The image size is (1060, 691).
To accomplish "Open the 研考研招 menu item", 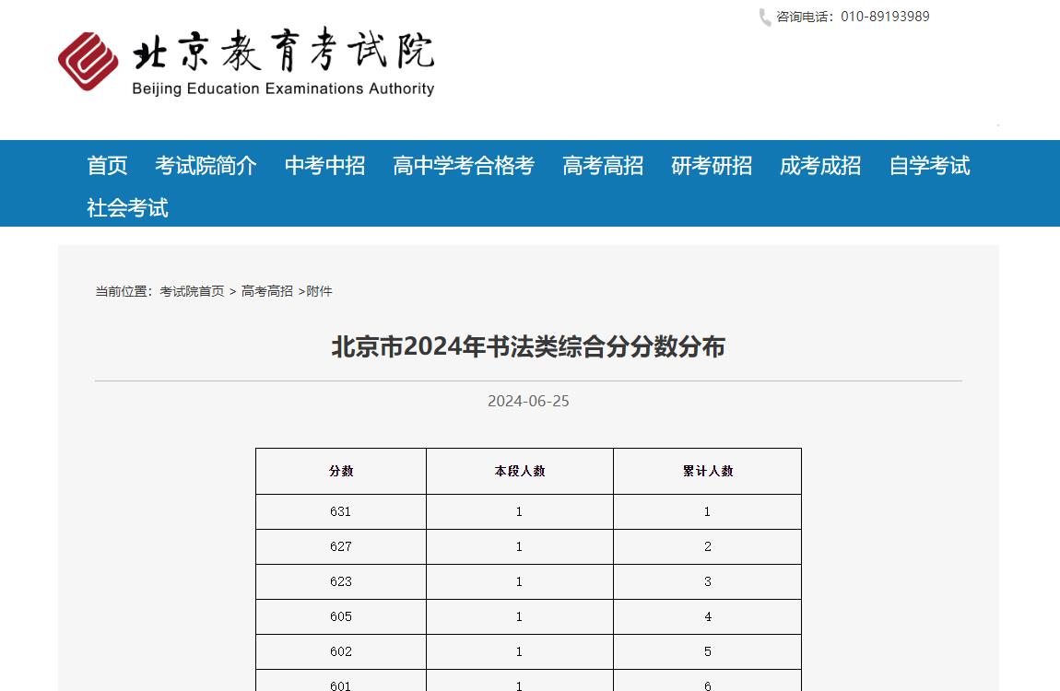I will point(711,166).
